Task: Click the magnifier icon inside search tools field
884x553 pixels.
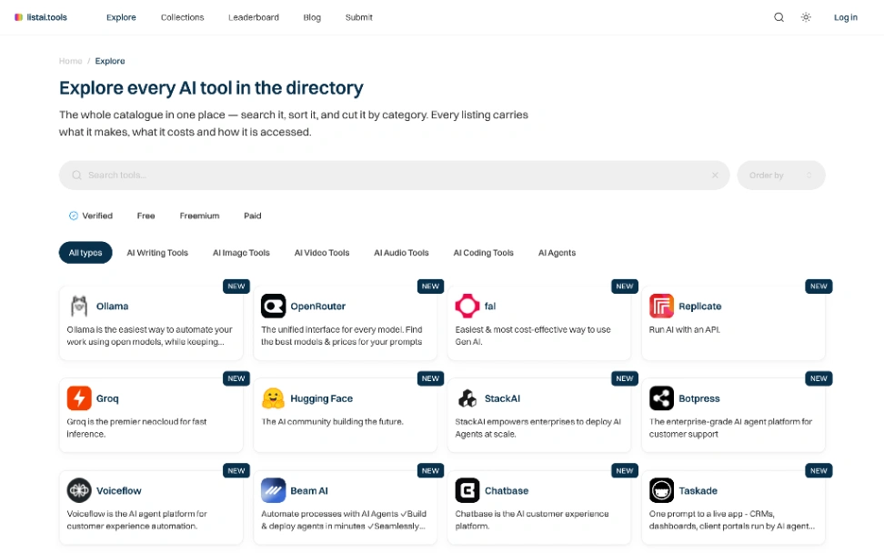Action: pyautogui.click(x=76, y=176)
